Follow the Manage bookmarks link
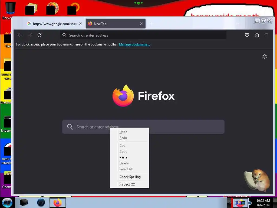277x208 pixels. [134, 44]
